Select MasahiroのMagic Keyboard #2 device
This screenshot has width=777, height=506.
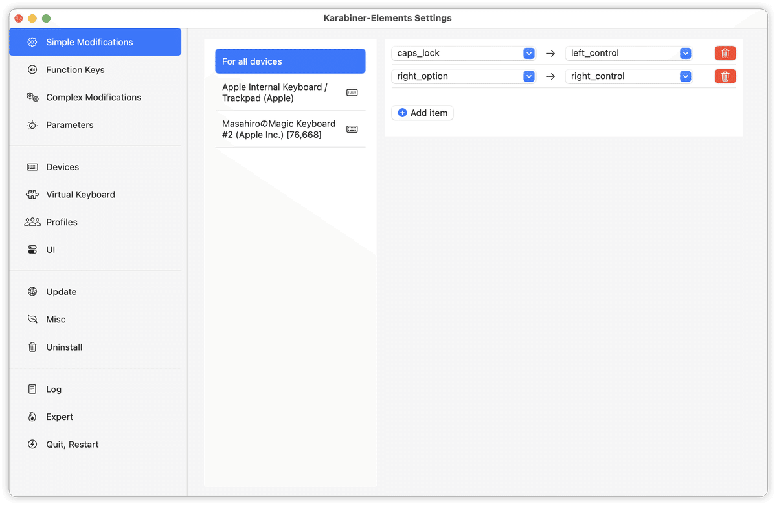pos(290,129)
